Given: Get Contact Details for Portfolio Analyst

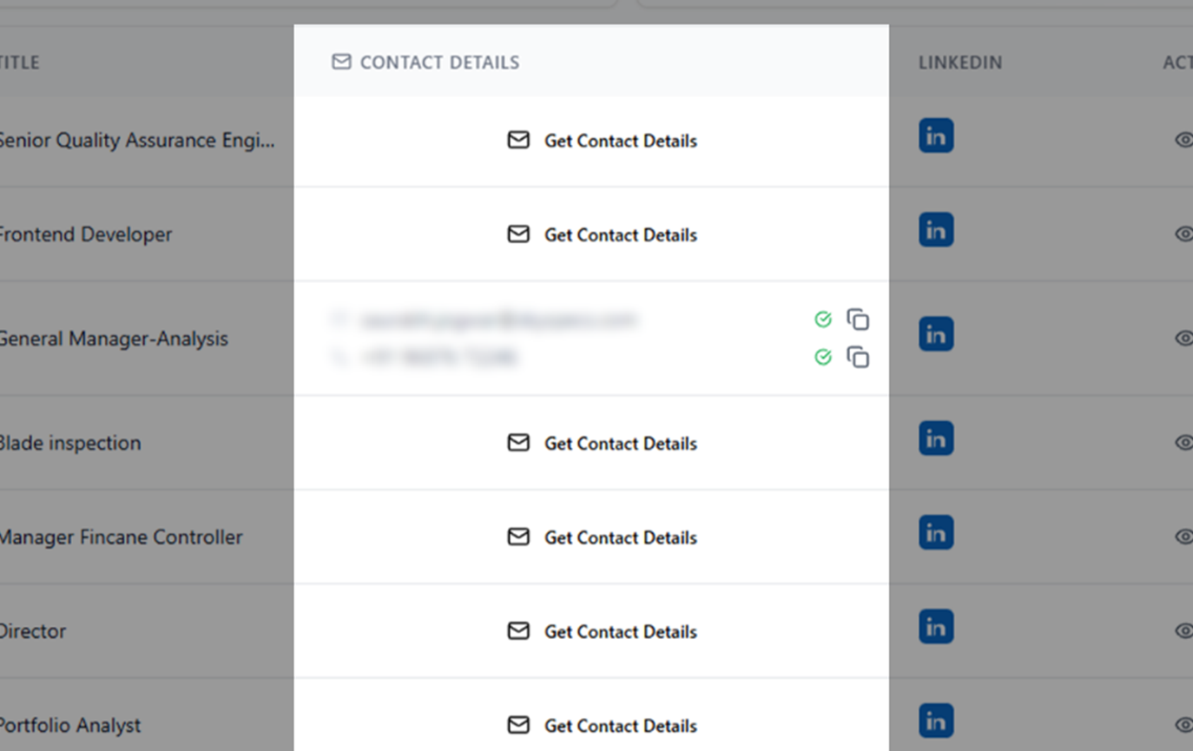Looking at the screenshot, I should (x=603, y=725).
